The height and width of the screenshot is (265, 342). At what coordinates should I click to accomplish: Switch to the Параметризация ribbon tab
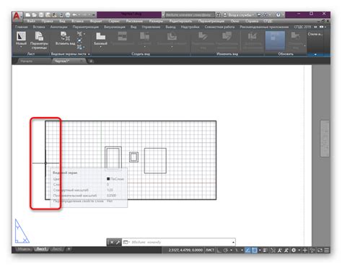click(x=85, y=27)
